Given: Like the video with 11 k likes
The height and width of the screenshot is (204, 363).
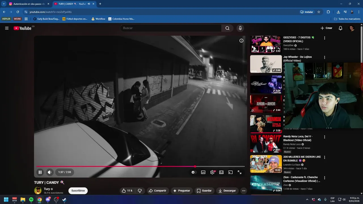Looking at the screenshot, I should (x=127, y=191).
